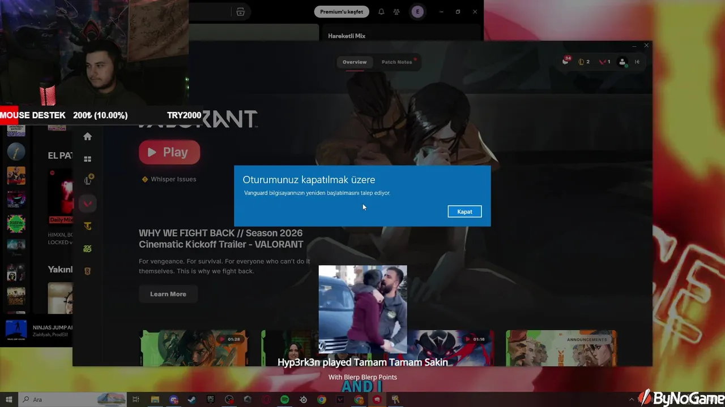Open the Riot Client taskbar icon
This screenshot has height=407, width=725.
[377, 400]
